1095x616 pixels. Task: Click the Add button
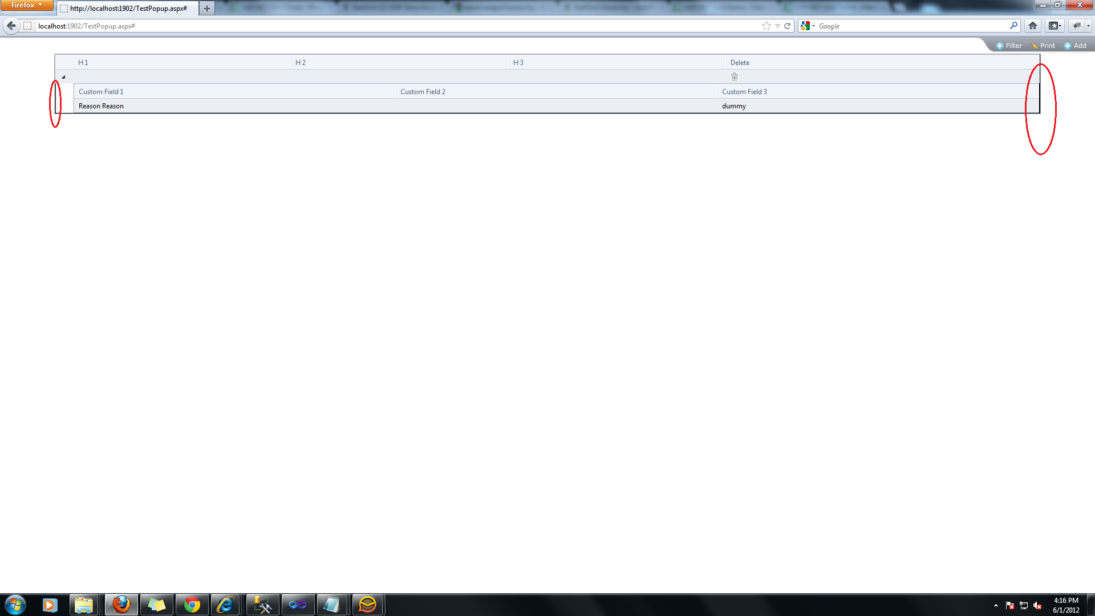1075,46
